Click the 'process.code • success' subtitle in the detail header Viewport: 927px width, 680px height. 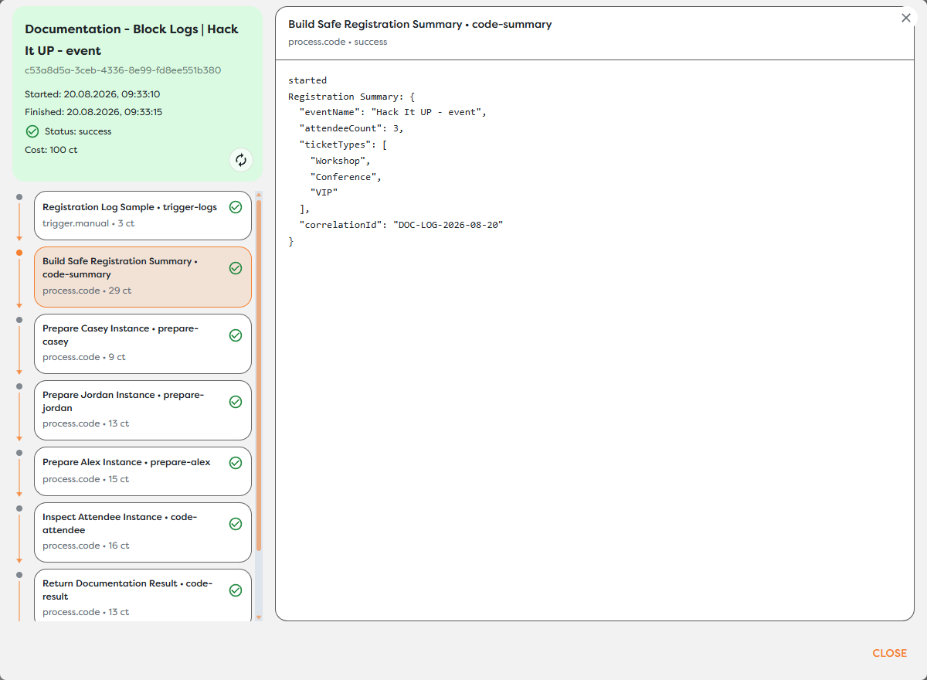(338, 42)
